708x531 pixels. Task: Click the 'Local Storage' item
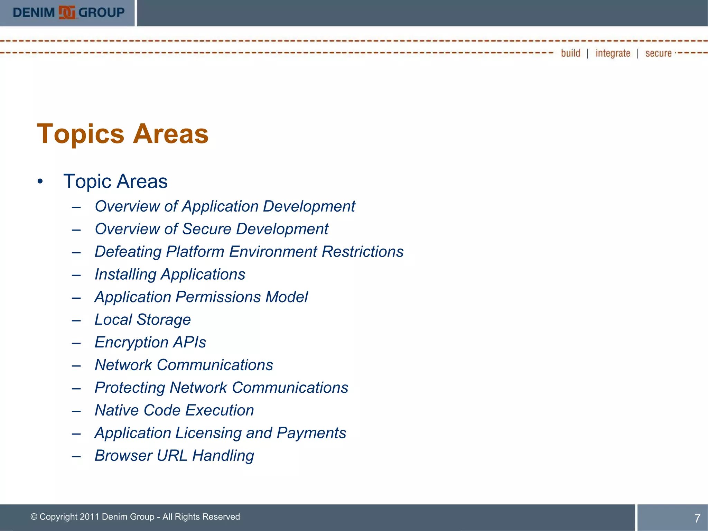click(142, 320)
